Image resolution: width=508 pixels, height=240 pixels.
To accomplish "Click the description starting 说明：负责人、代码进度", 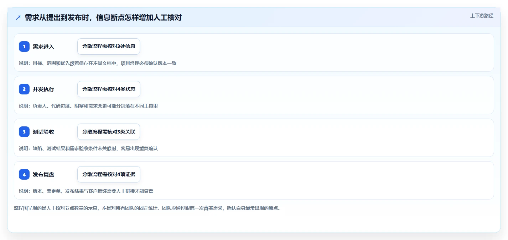I will tap(88, 106).
